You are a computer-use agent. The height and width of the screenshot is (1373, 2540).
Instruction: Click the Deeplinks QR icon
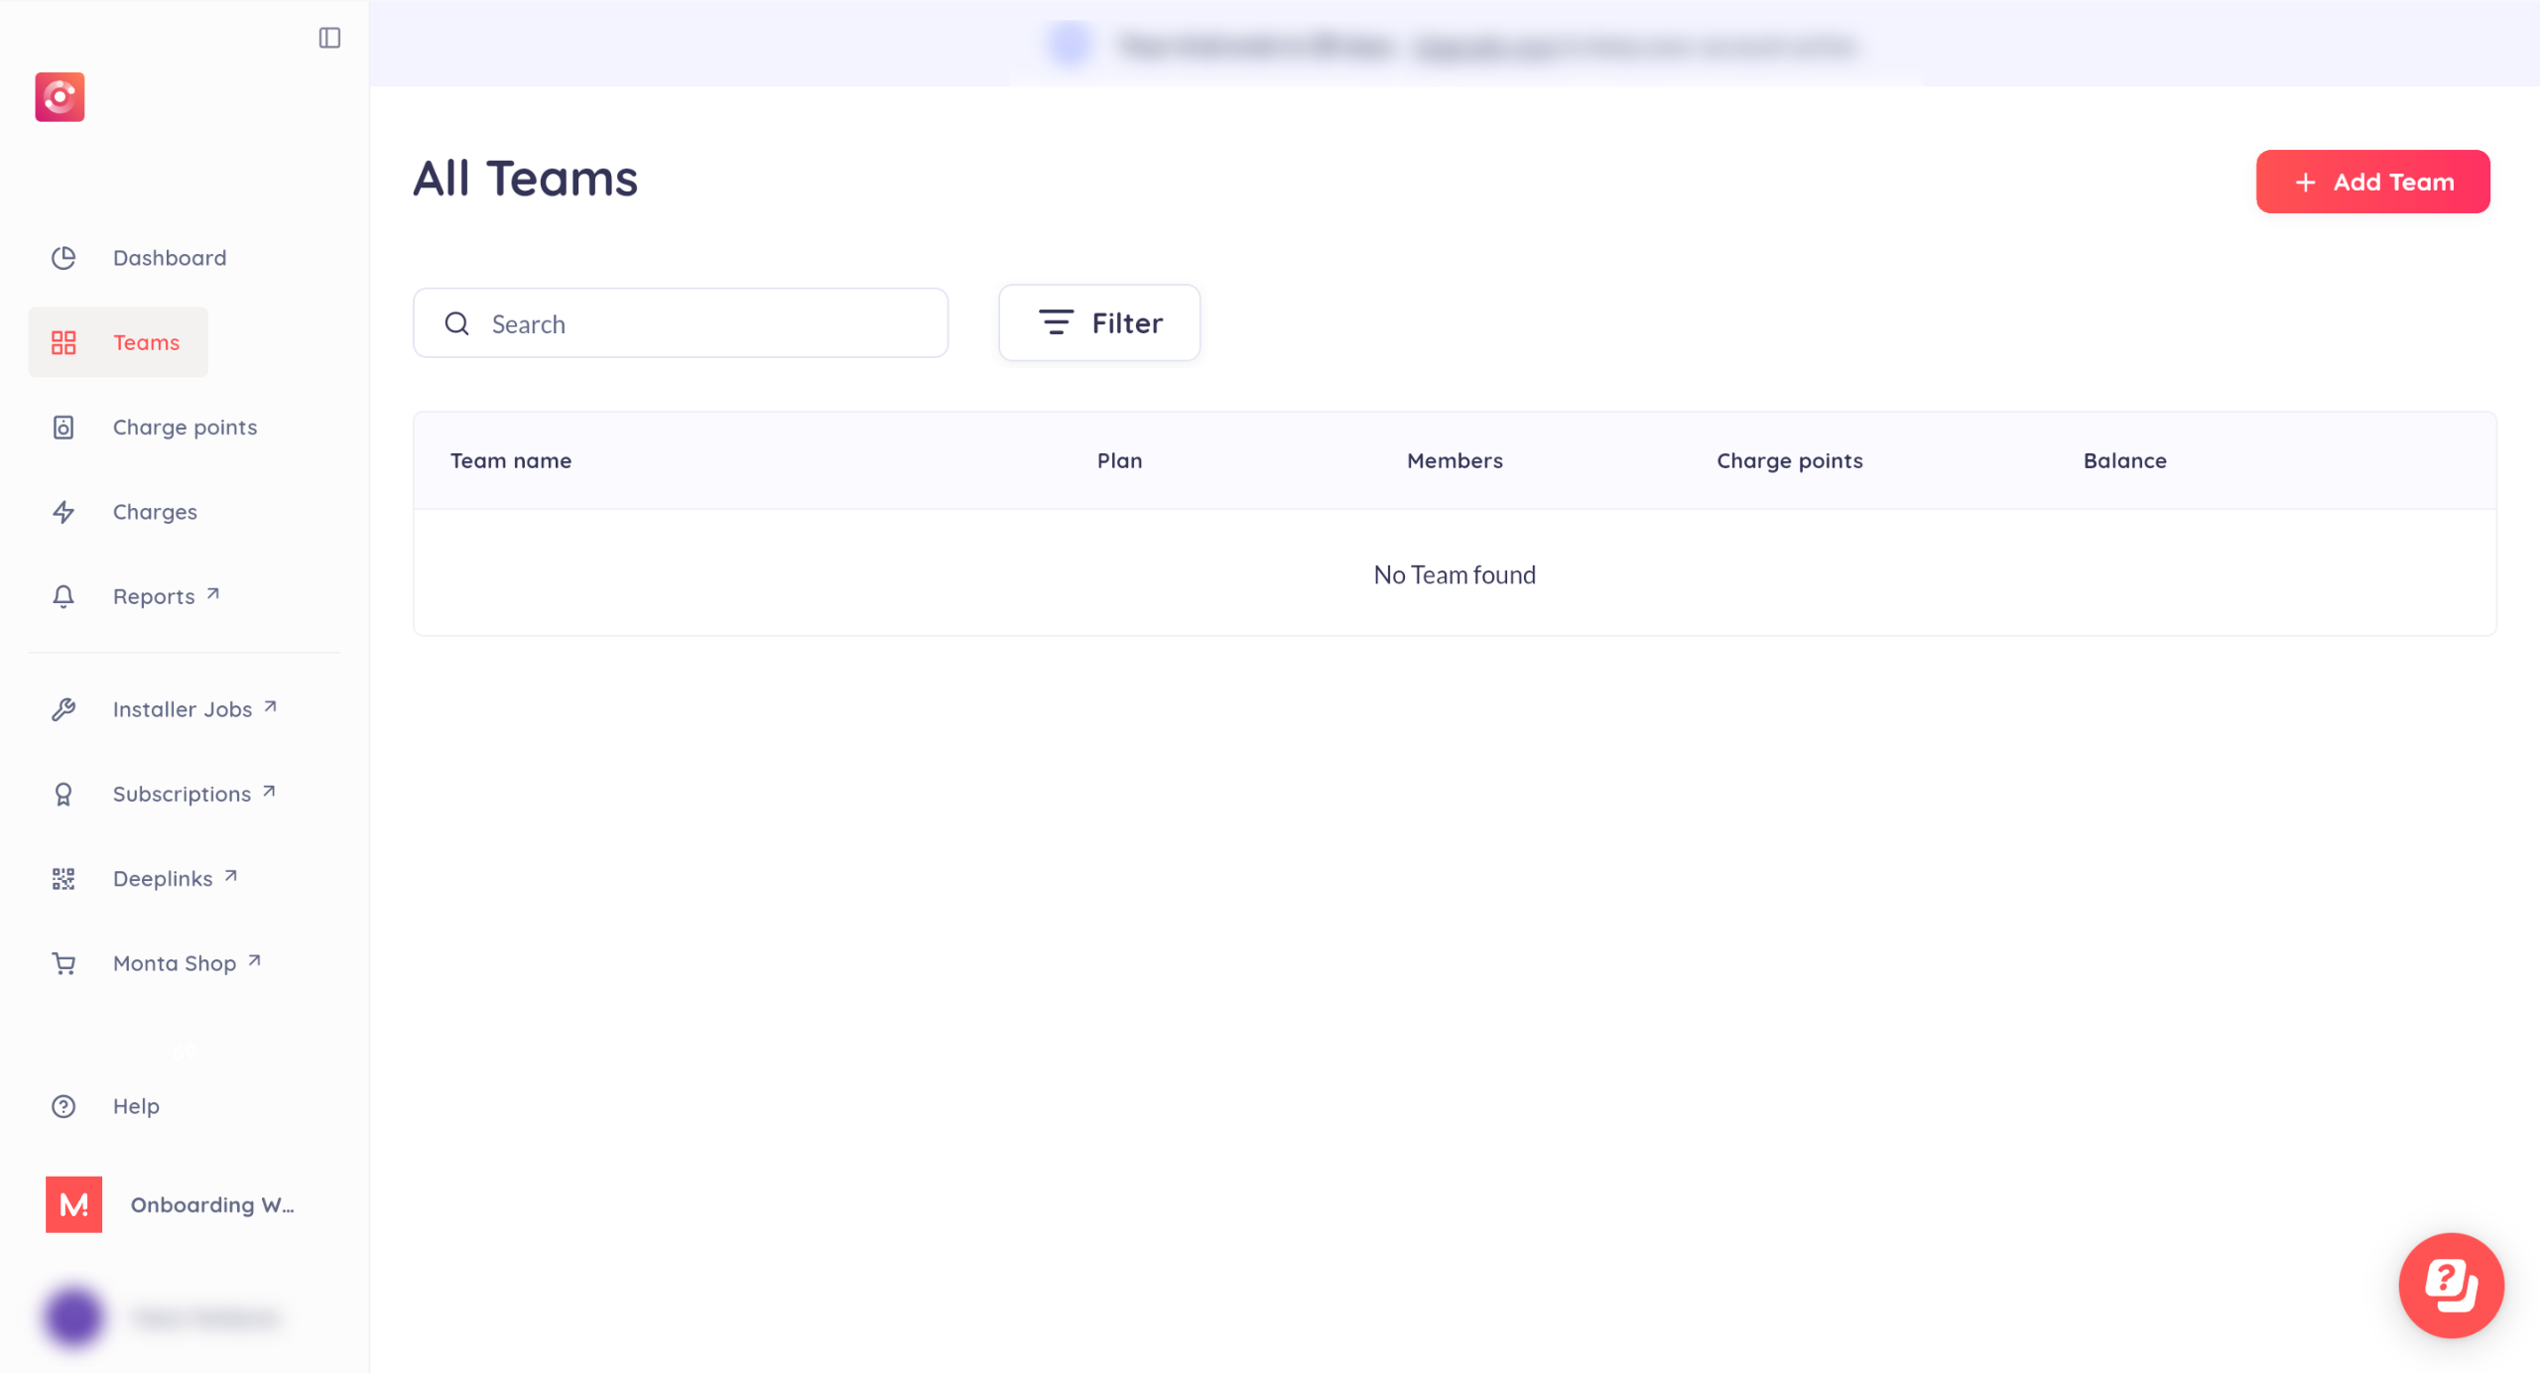pyautogui.click(x=63, y=879)
